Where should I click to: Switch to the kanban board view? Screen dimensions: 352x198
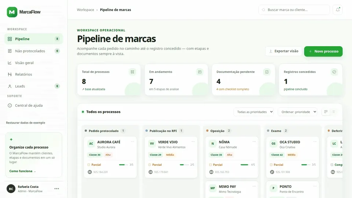(x=326, y=111)
